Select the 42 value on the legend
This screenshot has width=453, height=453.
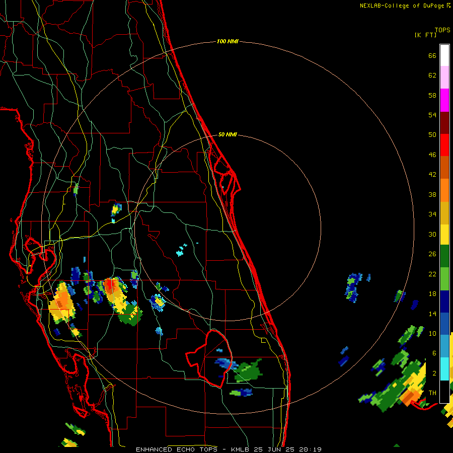click(432, 175)
